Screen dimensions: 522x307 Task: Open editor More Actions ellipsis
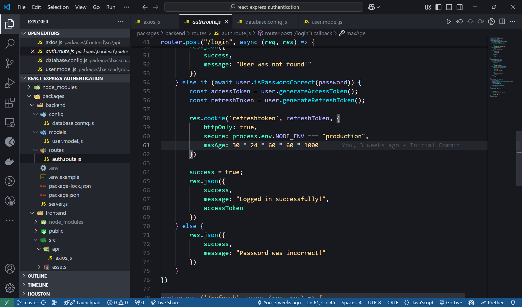pos(513,22)
